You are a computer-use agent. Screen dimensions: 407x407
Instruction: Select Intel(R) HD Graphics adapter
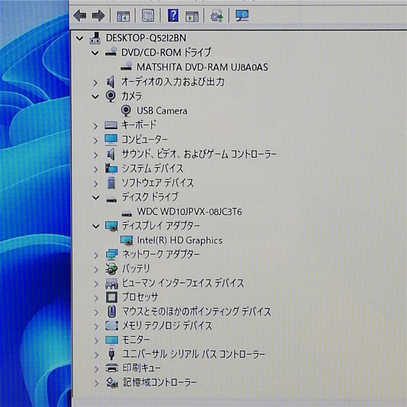pyautogui.click(x=179, y=241)
